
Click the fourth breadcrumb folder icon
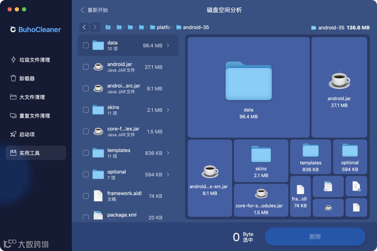pos(141,28)
